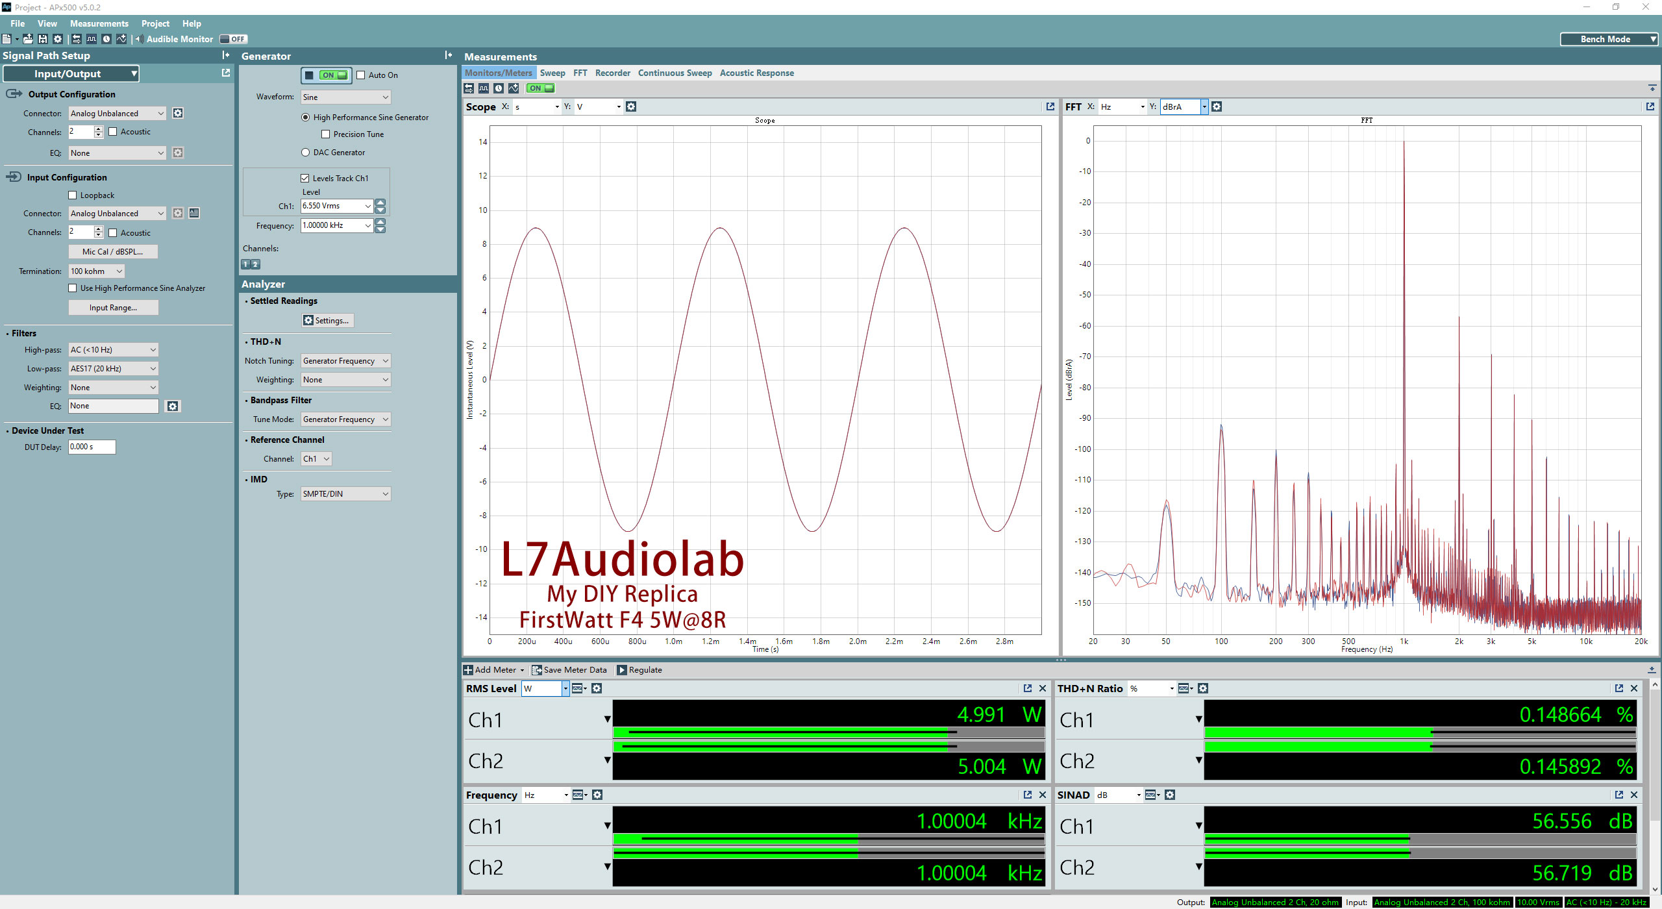Select DAC Generator radio button

click(305, 153)
